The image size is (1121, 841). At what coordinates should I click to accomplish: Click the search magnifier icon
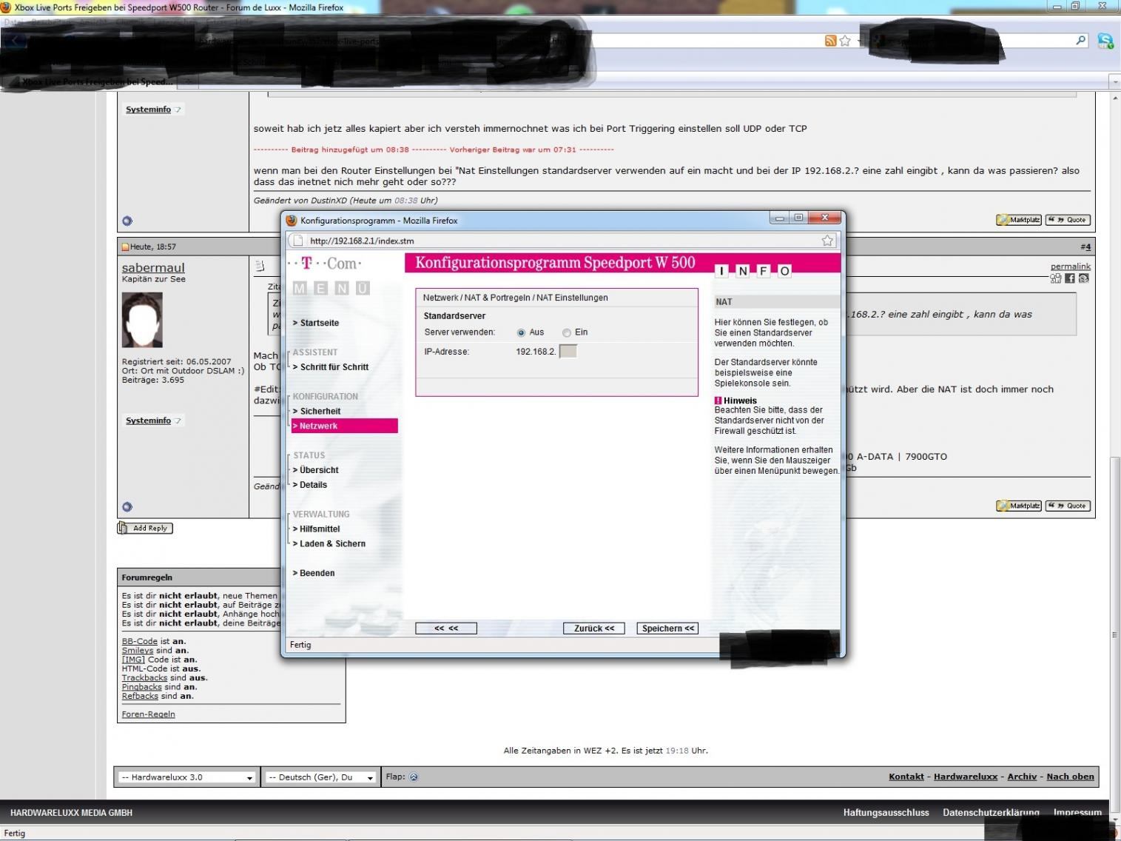1081,41
